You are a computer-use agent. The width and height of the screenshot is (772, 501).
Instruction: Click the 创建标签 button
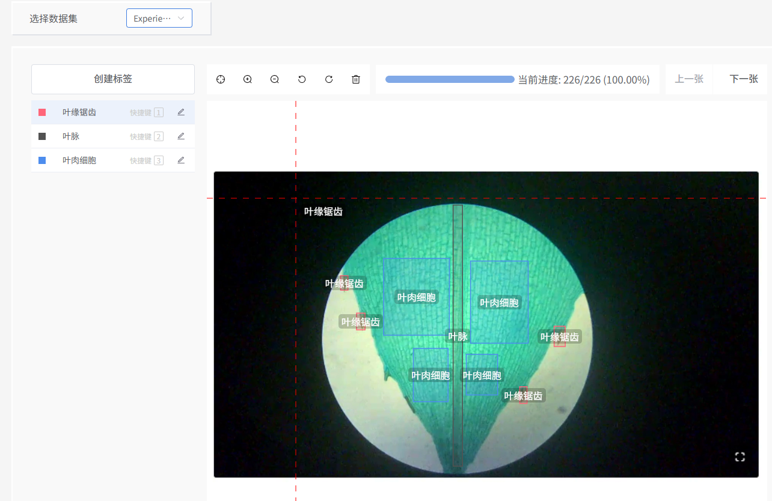tap(113, 79)
